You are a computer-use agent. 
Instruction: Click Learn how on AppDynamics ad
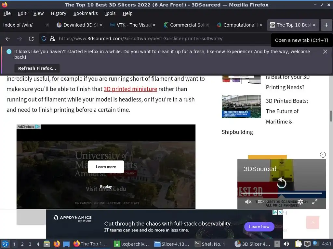(259, 227)
